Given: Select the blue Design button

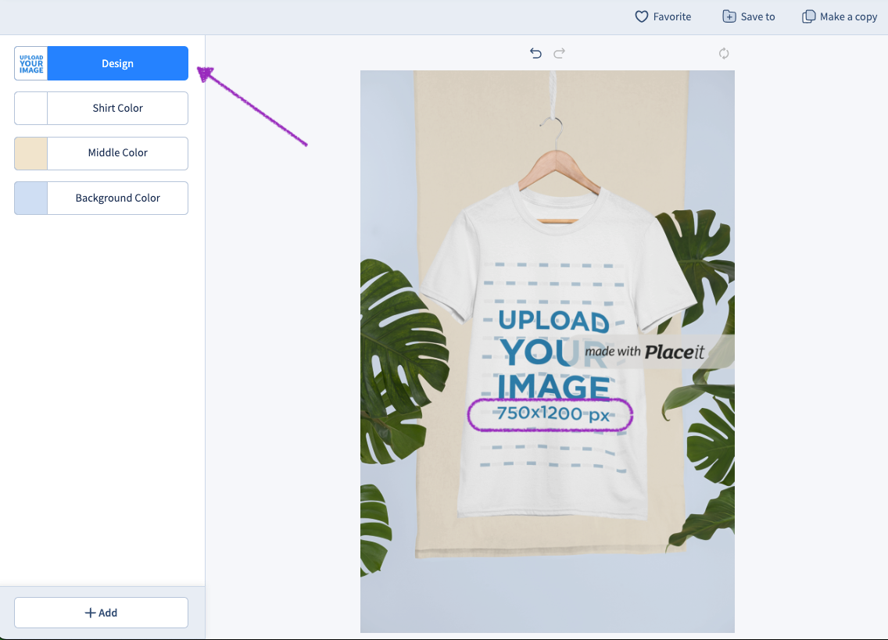Looking at the screenshot, I should pyautogui.click(x=117, y=63).
